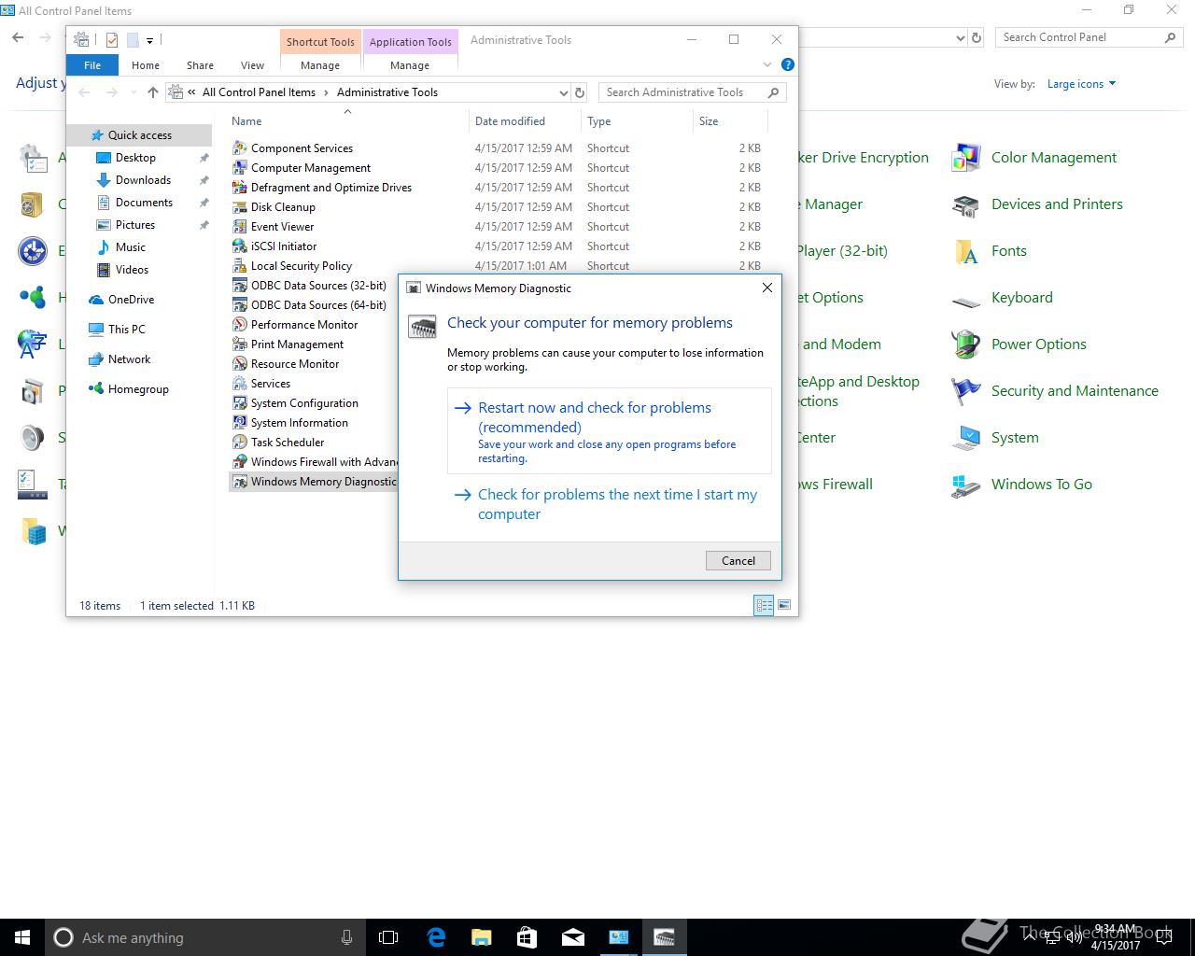Open the Windows Start menu

22,937
